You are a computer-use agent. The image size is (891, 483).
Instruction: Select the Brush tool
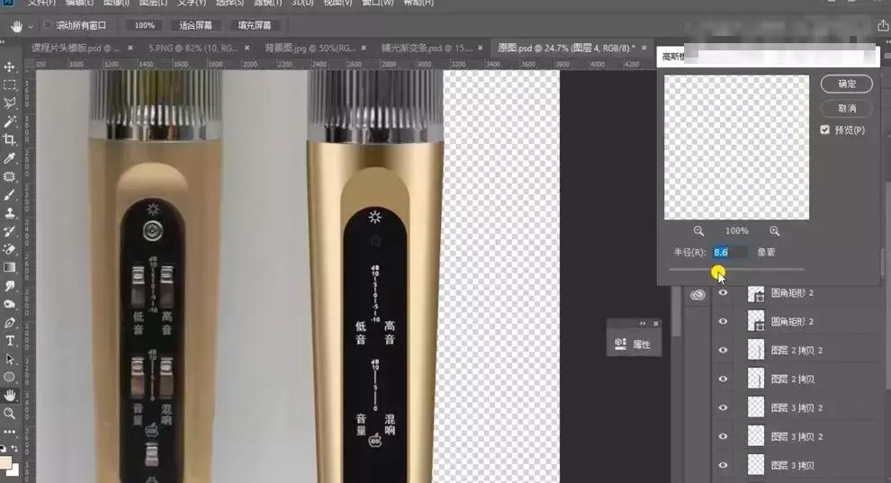coord(10,194)
